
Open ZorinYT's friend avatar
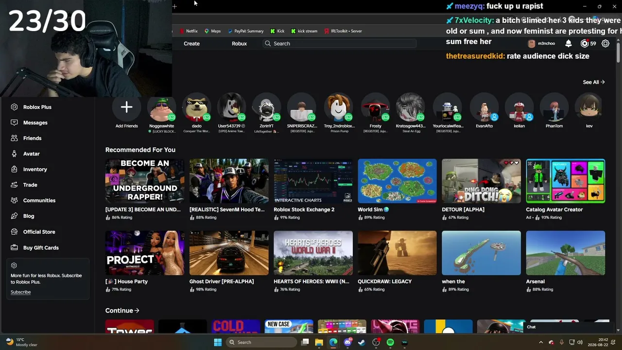point(266,107)
